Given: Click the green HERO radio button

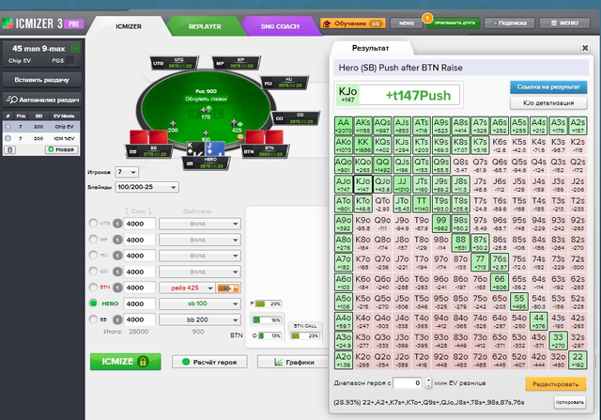Looking at the screenshot, I should pos(93,303).
